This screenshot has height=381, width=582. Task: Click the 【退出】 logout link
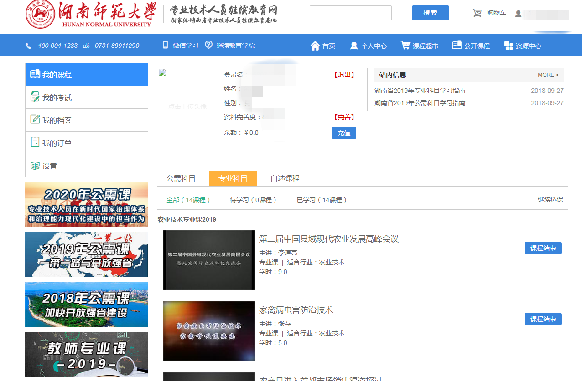click(x=344, y=75)
